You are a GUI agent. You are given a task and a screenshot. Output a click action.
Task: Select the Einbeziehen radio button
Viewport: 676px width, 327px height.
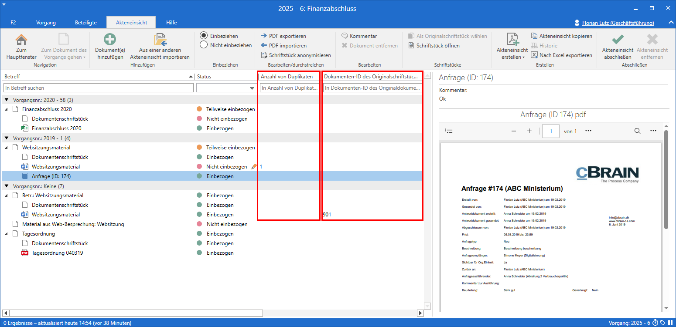[x=204, y=35]
